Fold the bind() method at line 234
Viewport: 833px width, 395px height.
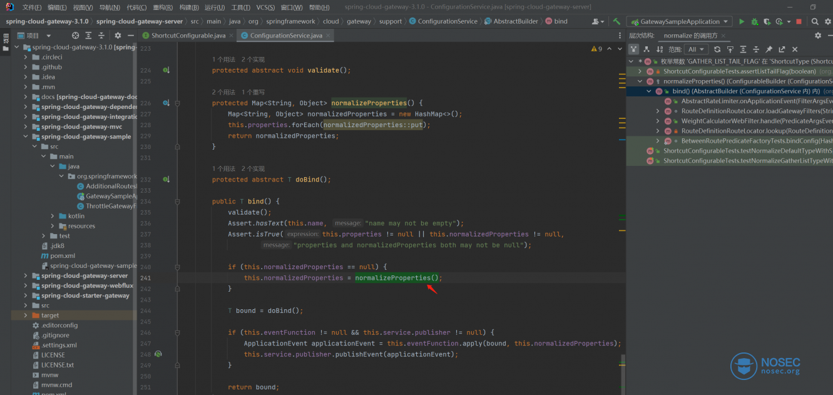[x=178, y=201]
